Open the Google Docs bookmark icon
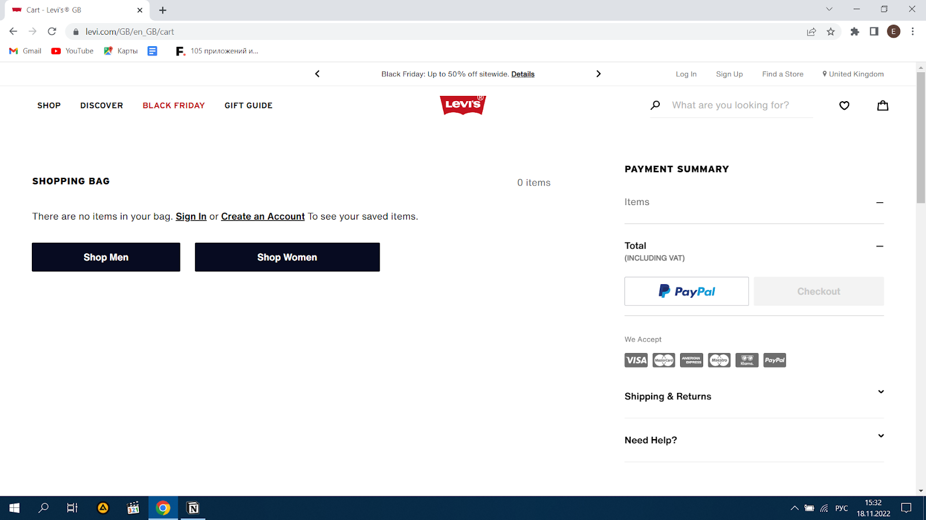This screenshot has height=520, width=926. coord(152,51)
